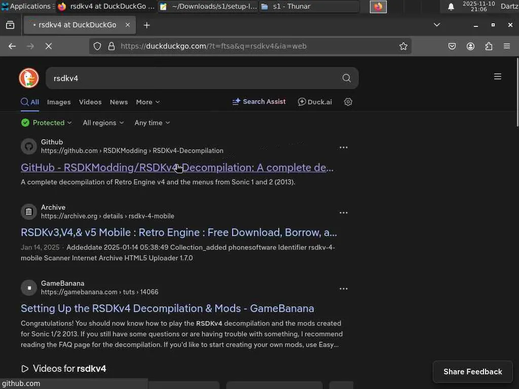Image resolution: width=519 pixels, height=389 pixels.
Task: Open Setting Up the RSDKv4 Decompilation link
Action: [x=167, y=308]
